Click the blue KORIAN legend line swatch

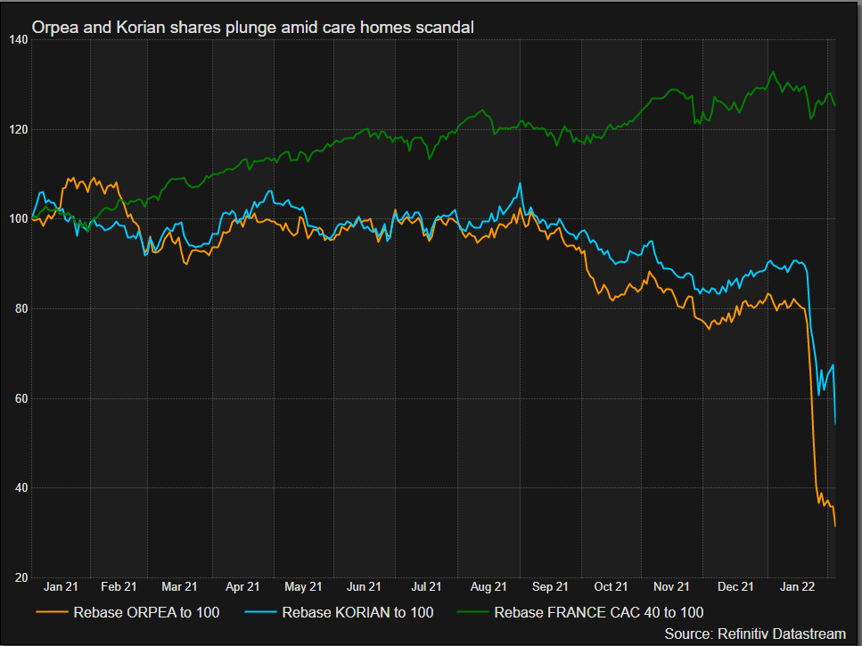[x=261, y=612]
